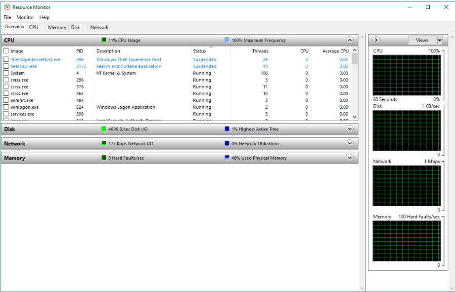Click the panel collapse arrow above the graphs
Viewport: 455px width, 292px height.
[376, 40]
